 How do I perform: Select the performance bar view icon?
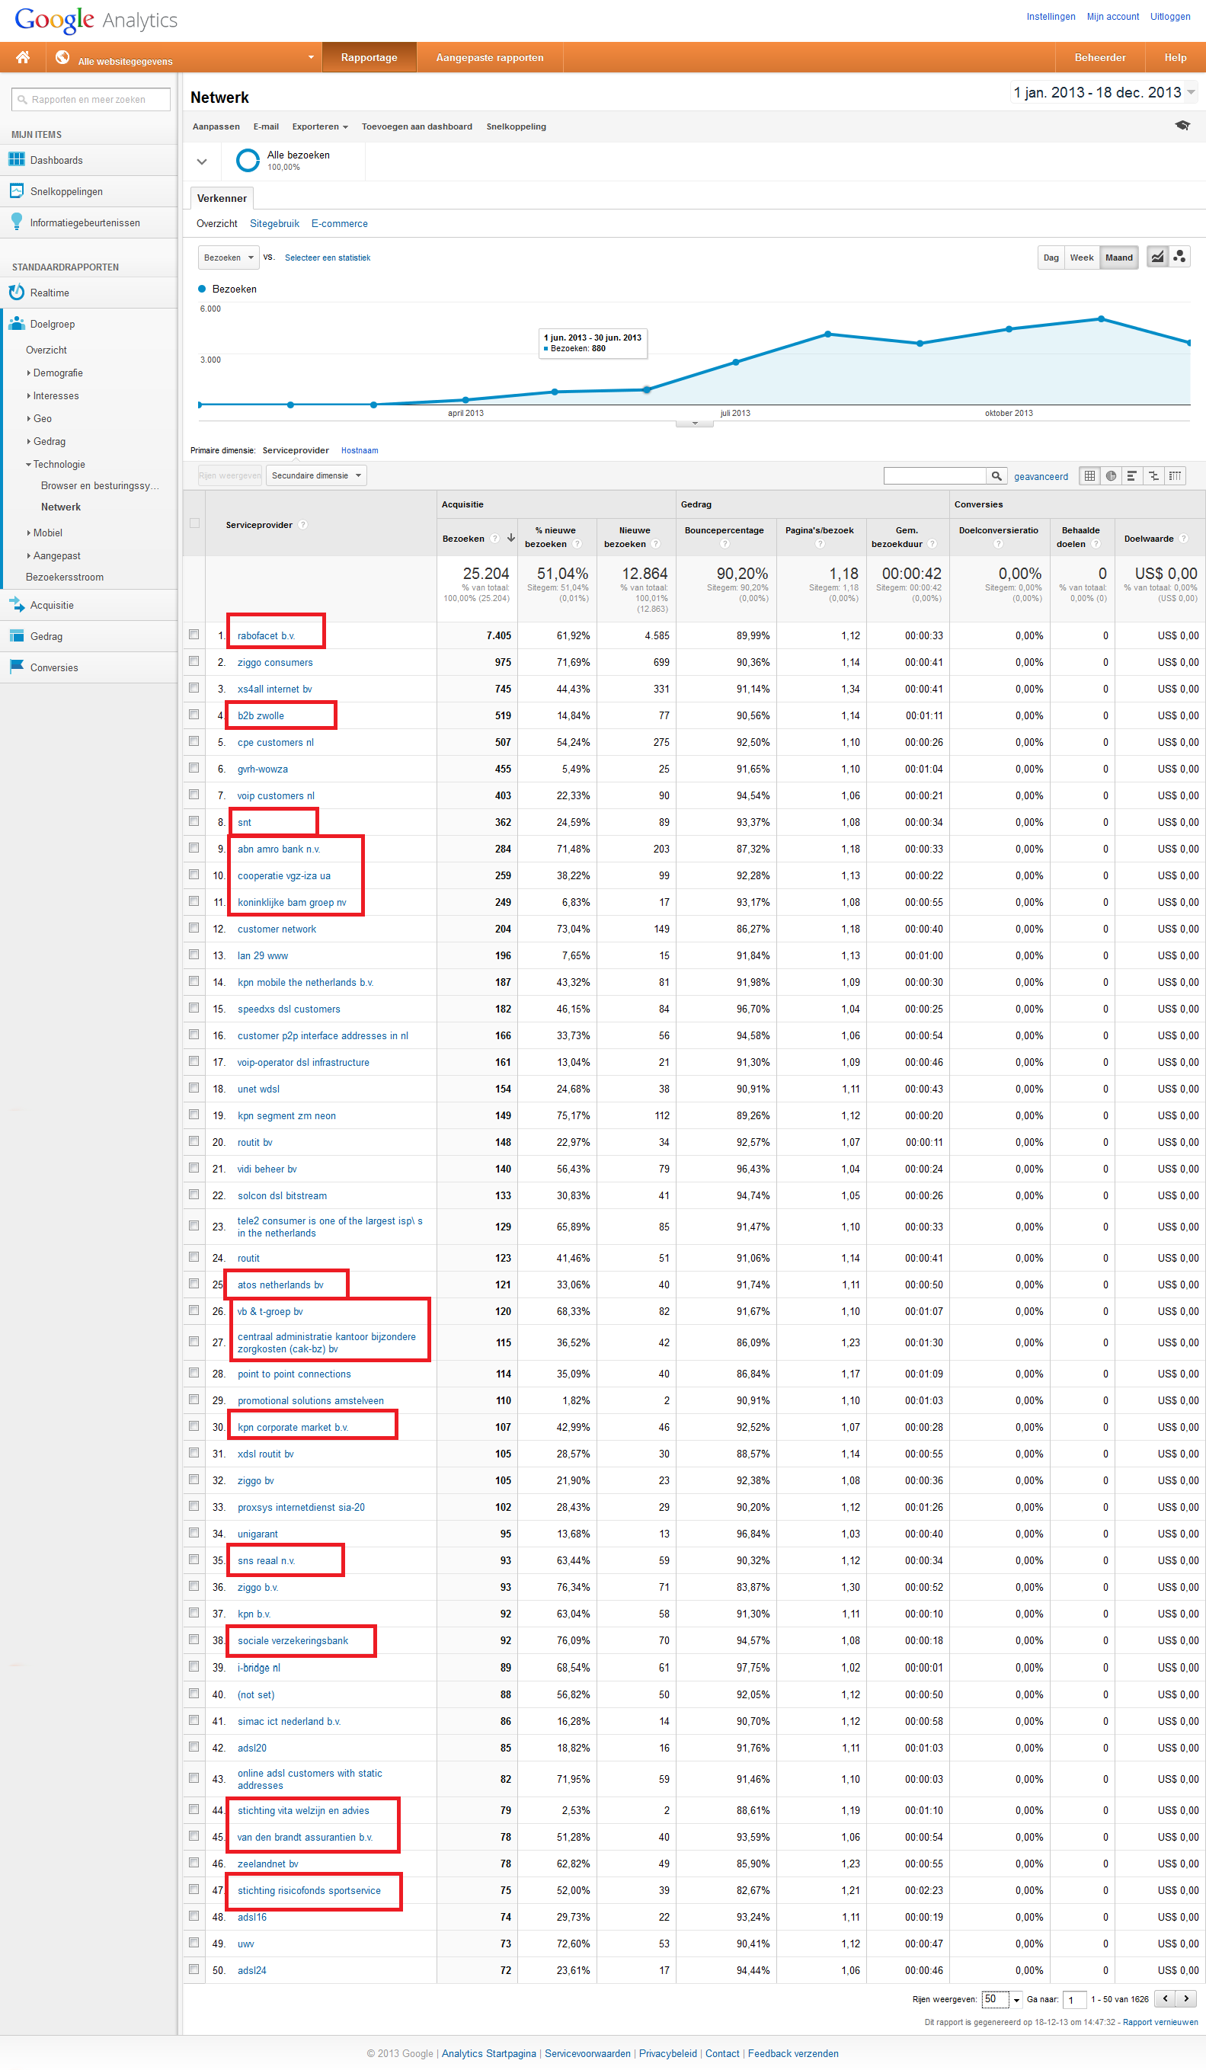click(x=1132, y=475)
